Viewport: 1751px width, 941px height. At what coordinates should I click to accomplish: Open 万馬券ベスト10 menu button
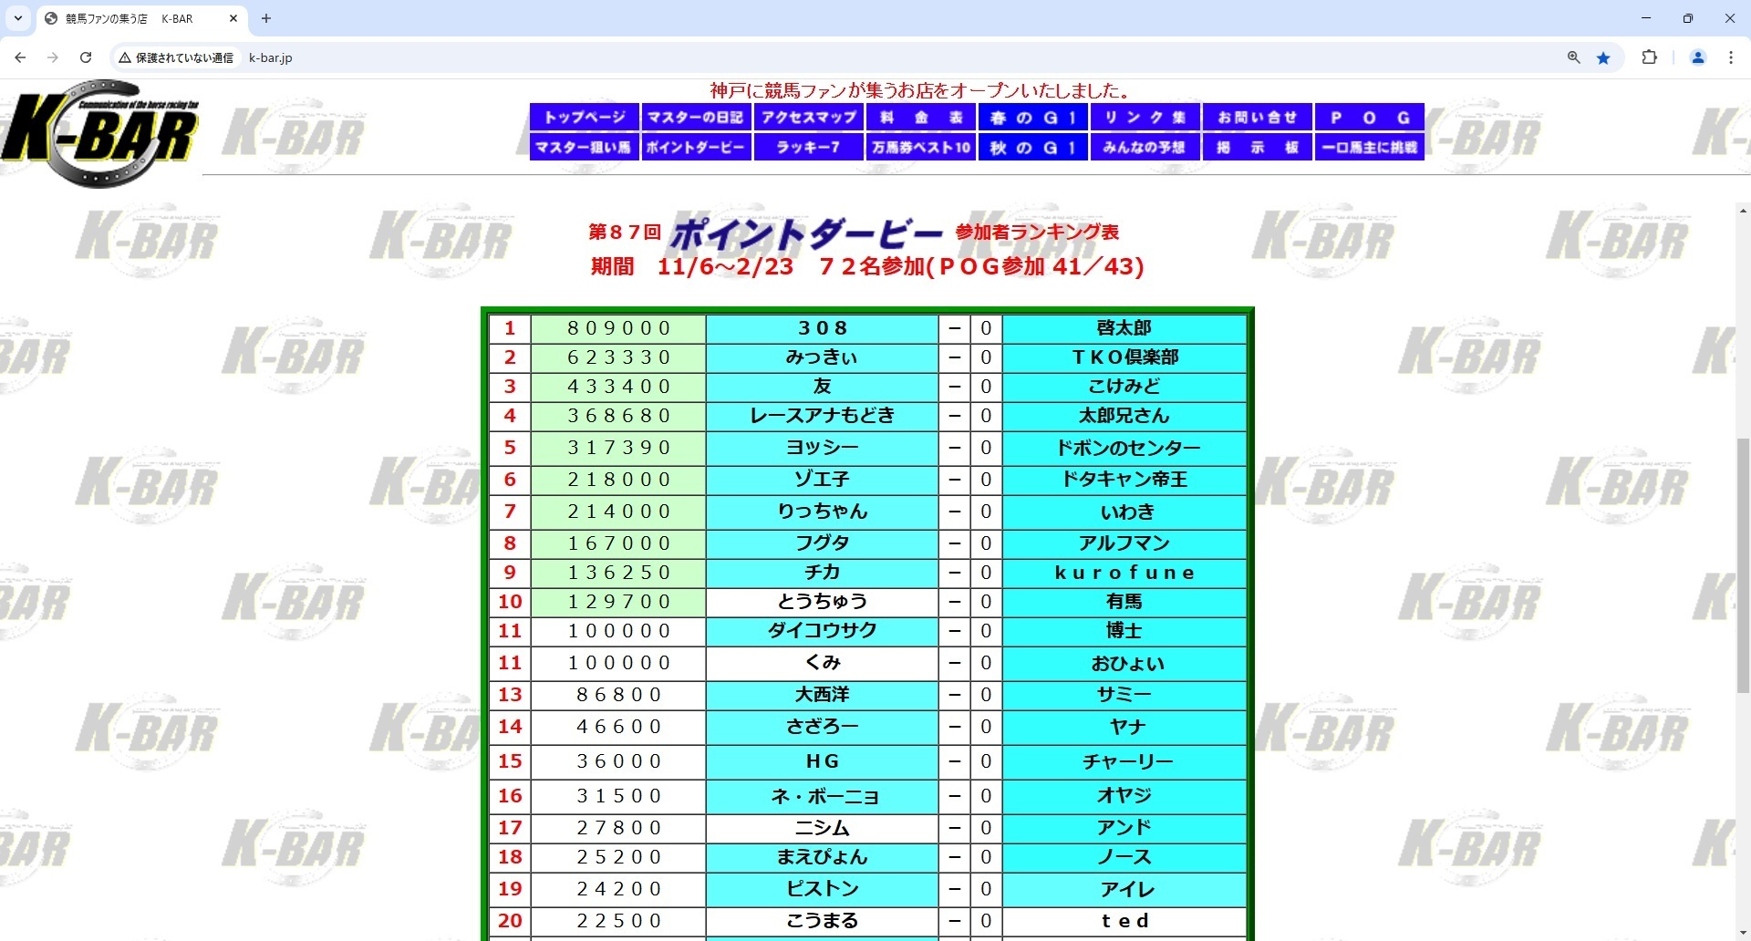[x=920, y=147]
